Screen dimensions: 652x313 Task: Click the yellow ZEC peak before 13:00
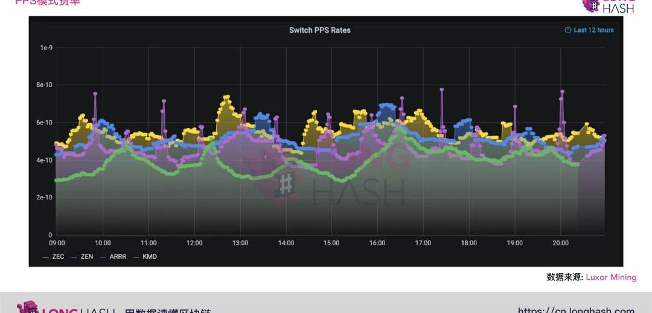click(226, 97)
